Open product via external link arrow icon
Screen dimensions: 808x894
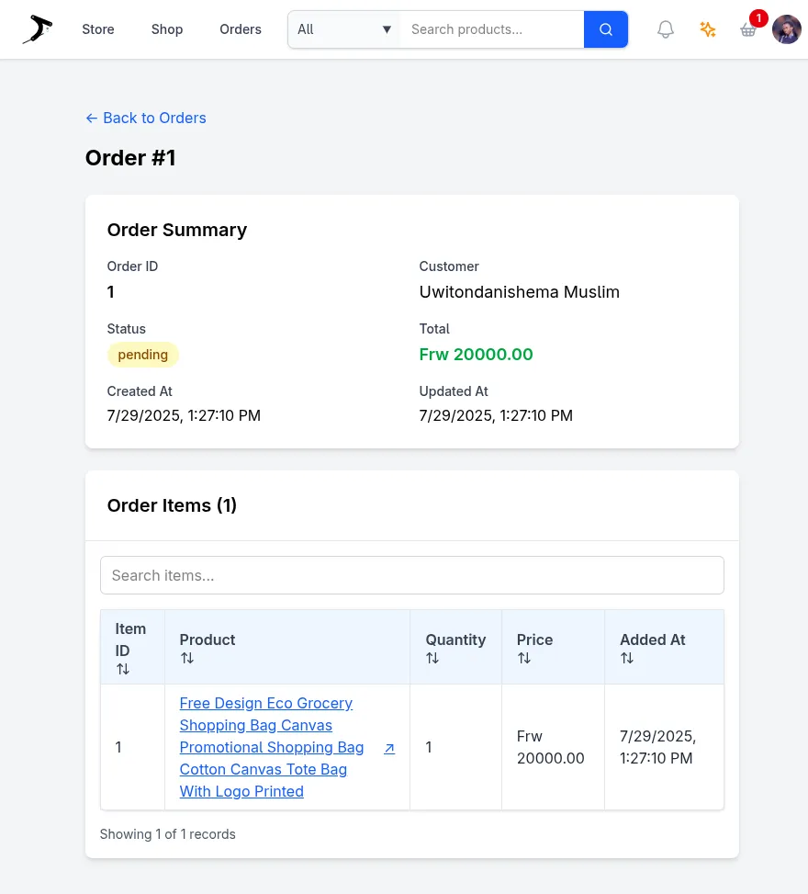[389, 748]
